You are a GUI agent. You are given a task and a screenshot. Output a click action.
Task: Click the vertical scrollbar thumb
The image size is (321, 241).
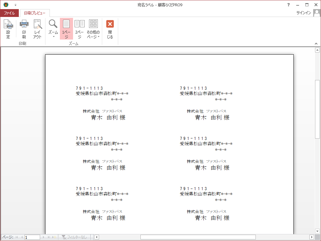(x=317, y=109)
